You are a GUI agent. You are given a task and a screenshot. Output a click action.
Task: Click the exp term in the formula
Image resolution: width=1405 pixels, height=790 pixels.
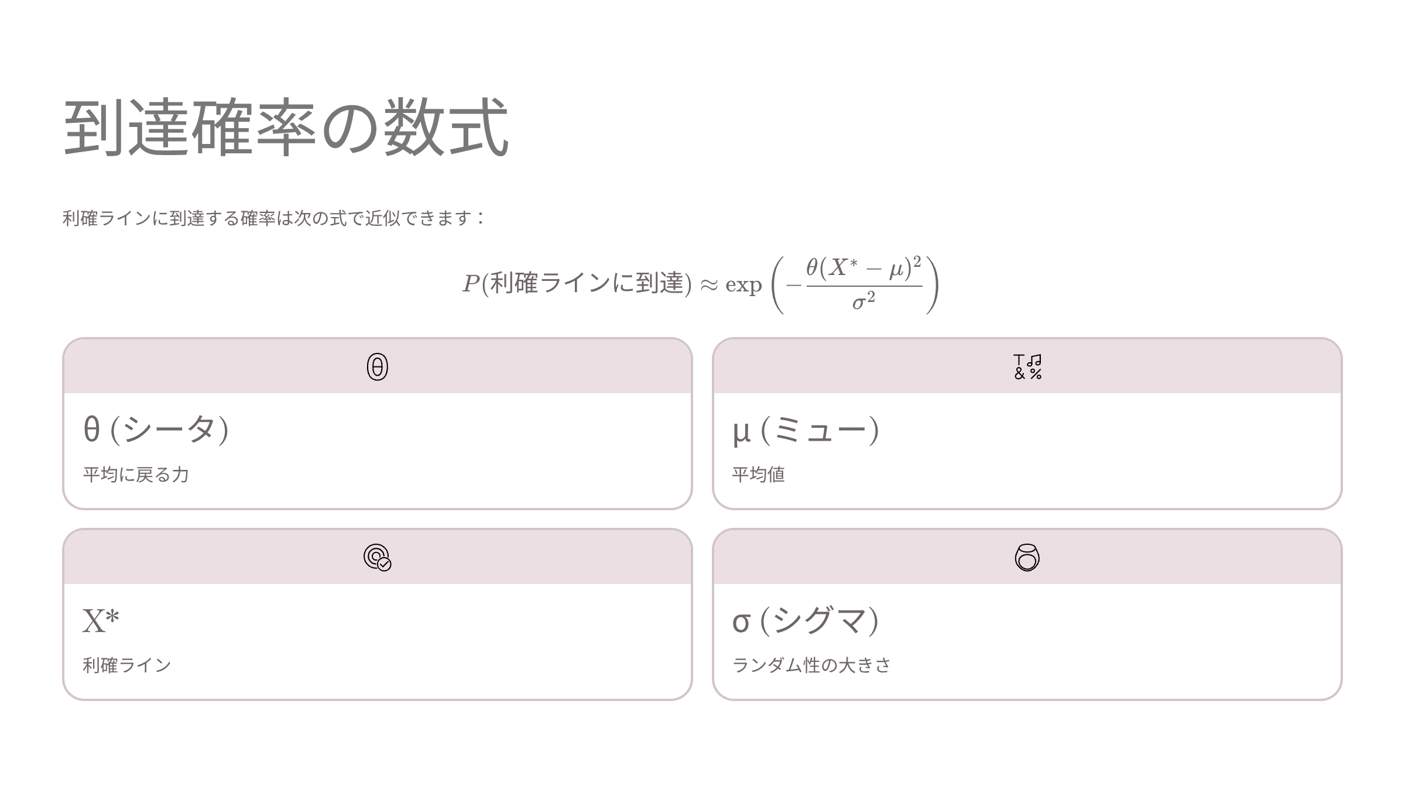pyautogui.click(x=743, y=286)
